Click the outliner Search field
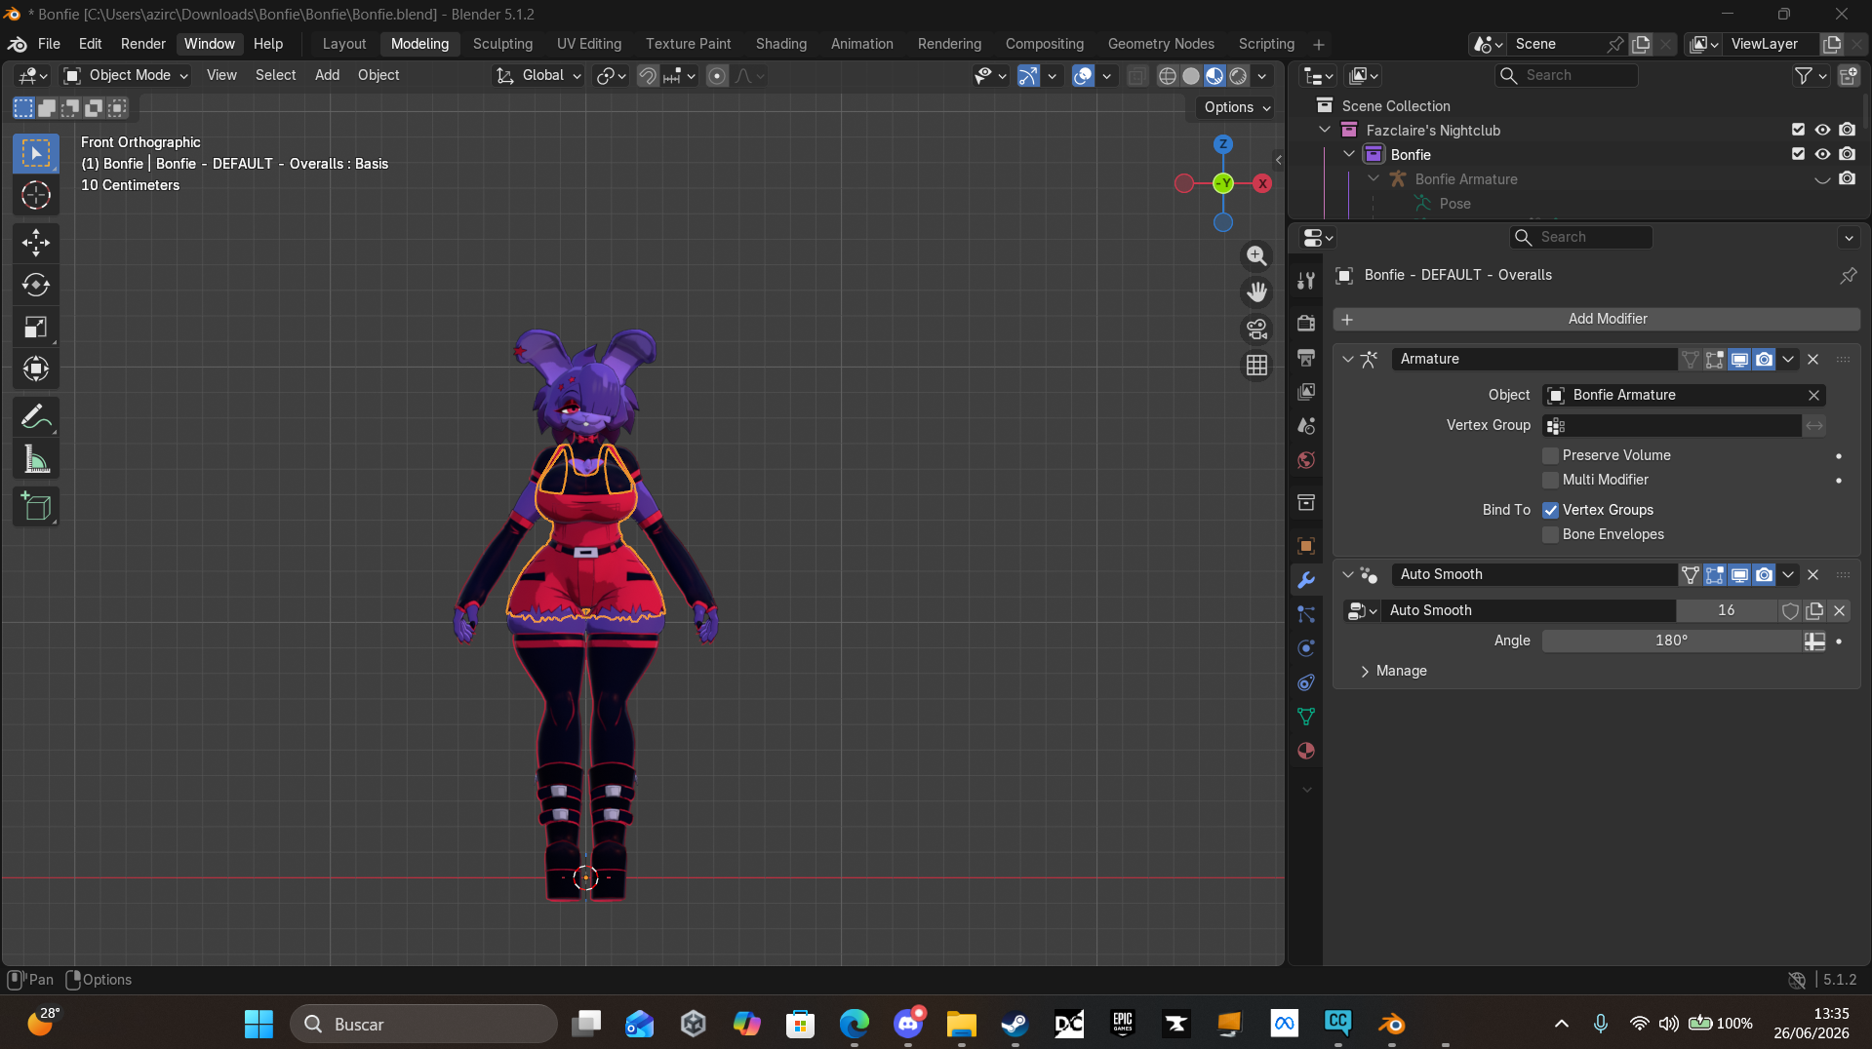Image resolution: width=1872 pixels, height=1049 pixels. point(1567,76)
